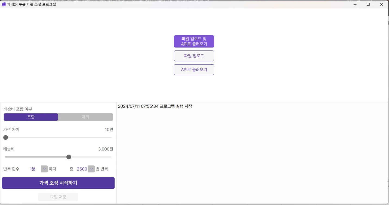Click the 카페24 쿠폰 자동 조정 프로그램 window title
Viewport: 389px width, 205px height.
[32, 4]
